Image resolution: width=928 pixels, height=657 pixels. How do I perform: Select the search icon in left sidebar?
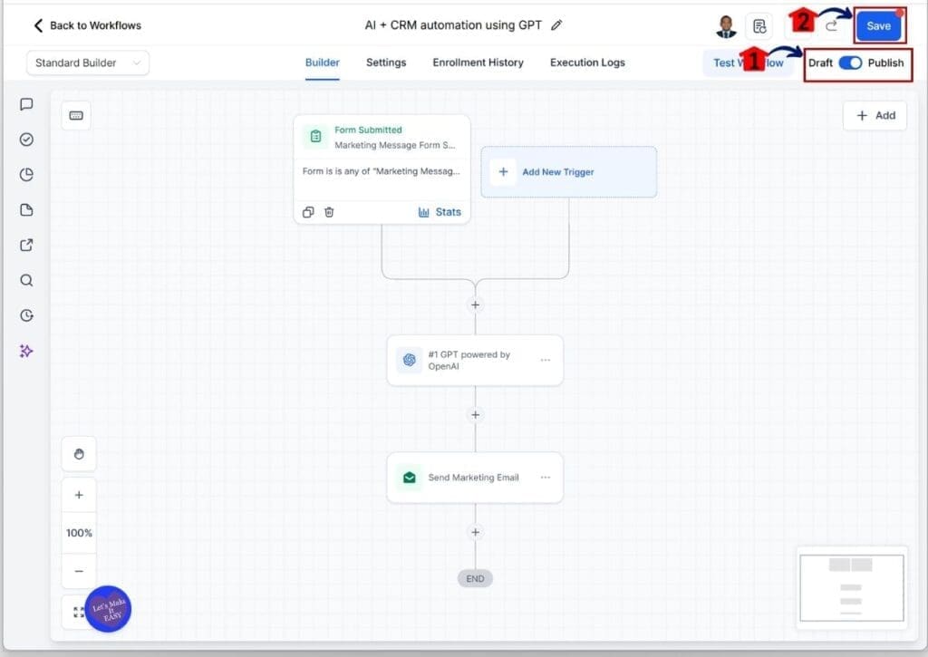[26, 280]
